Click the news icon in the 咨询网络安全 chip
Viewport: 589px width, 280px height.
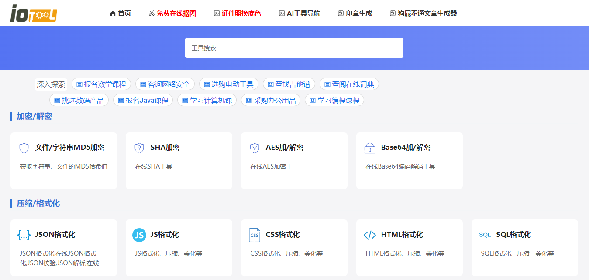point(143,84)
